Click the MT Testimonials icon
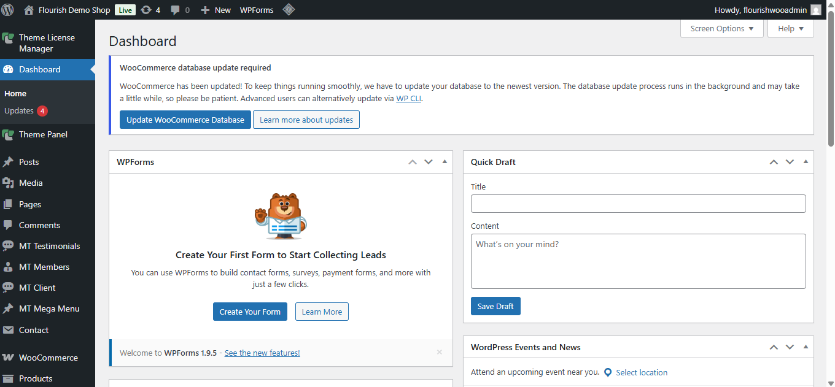835x387 pixels. coord(8,246)
